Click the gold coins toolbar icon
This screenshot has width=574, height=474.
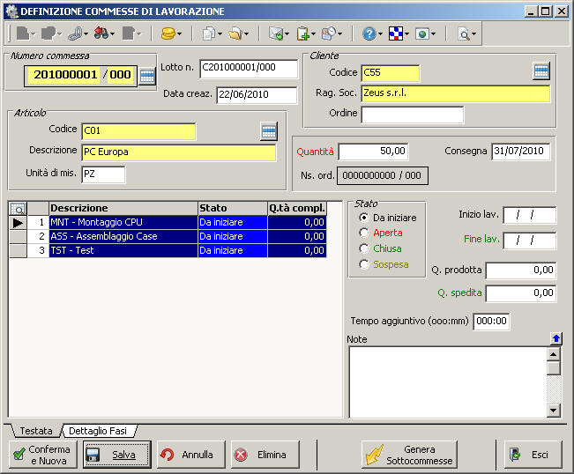[167, 34]
